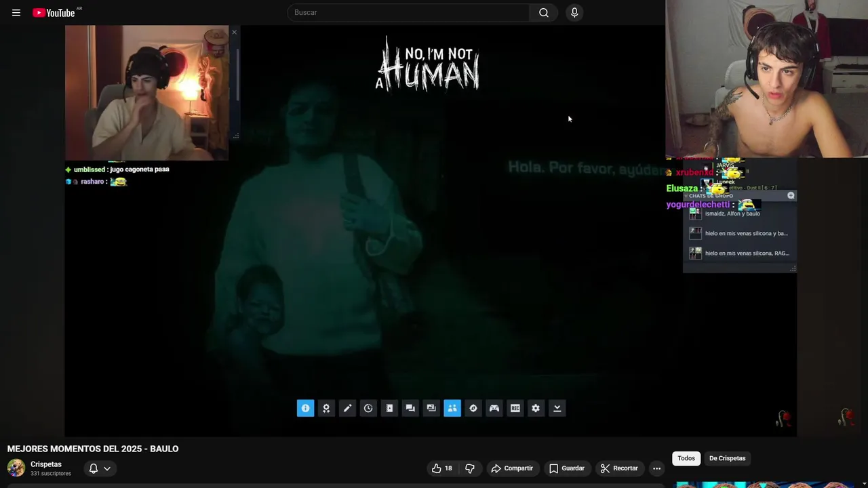Click the '331 suscriptores' text

coord(51,474)
